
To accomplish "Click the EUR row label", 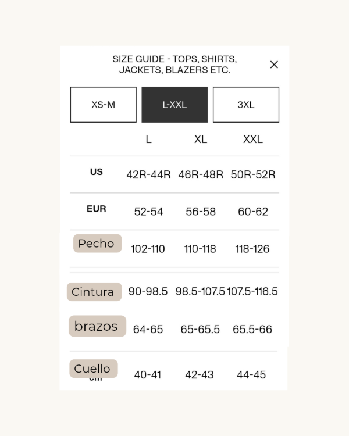I will coord(97,209).
